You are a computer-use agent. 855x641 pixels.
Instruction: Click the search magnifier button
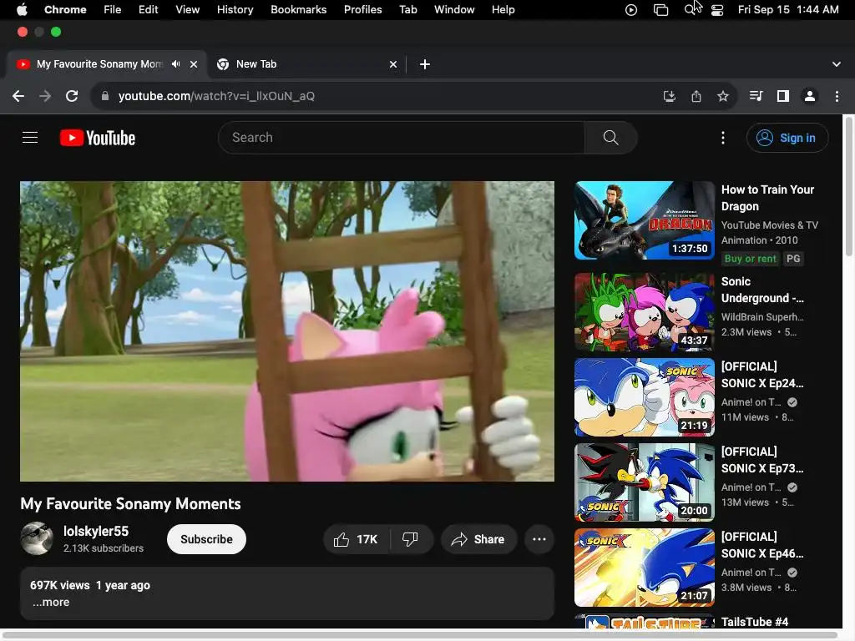(610, 138)
